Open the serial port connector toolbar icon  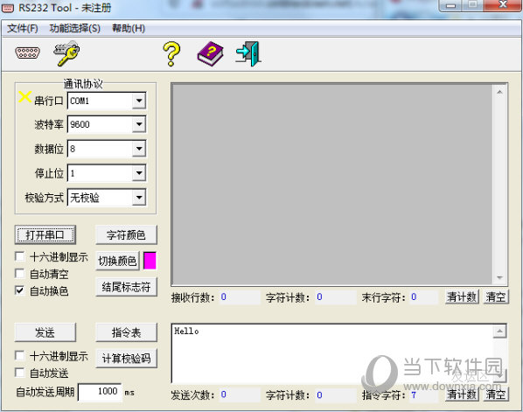28,52
